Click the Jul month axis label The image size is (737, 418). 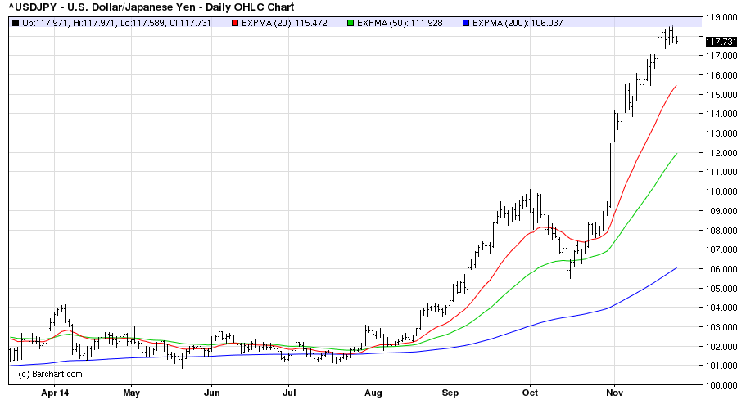point(288,393)
